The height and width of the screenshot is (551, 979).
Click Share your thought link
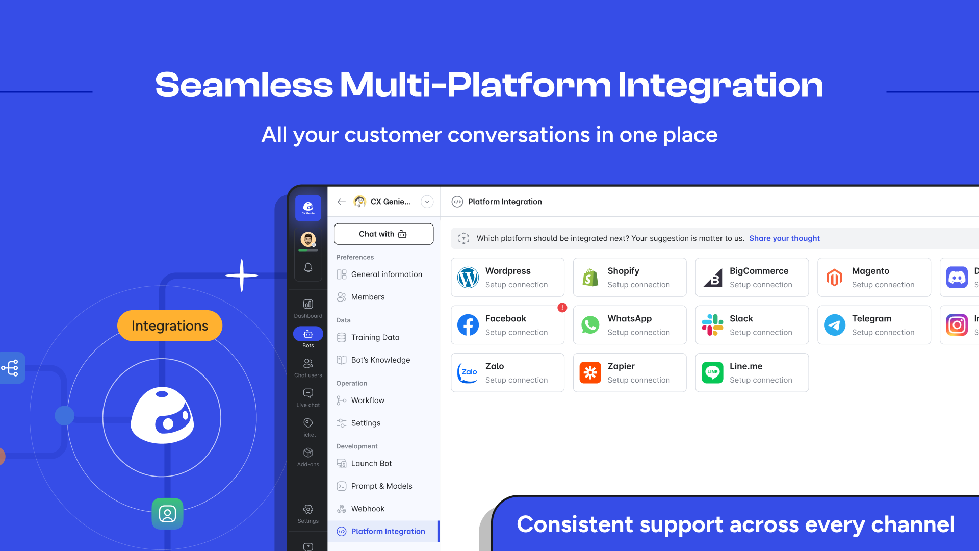(785, 237)
